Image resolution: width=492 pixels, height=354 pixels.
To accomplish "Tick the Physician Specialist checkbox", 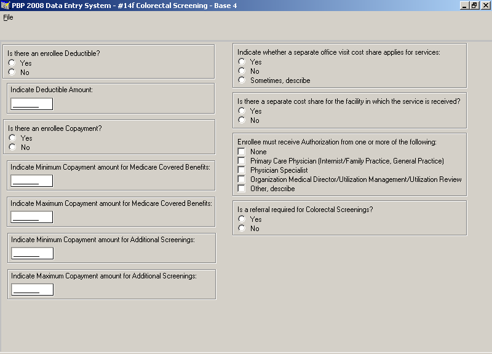I will (242, 170).
